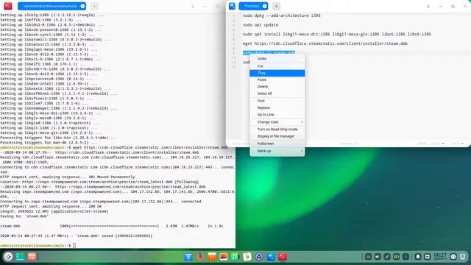The height and width of the screenshot is (265, 471).
Task: Add a new terminal tab
Action: pyautogui.click(x=94, y=6)
